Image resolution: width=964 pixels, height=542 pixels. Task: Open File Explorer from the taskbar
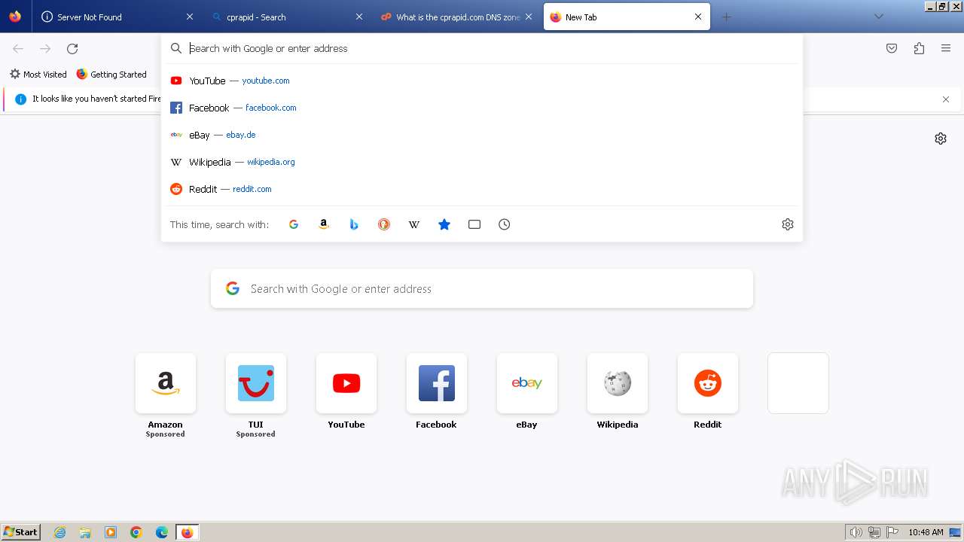click(x=85, y=532)
